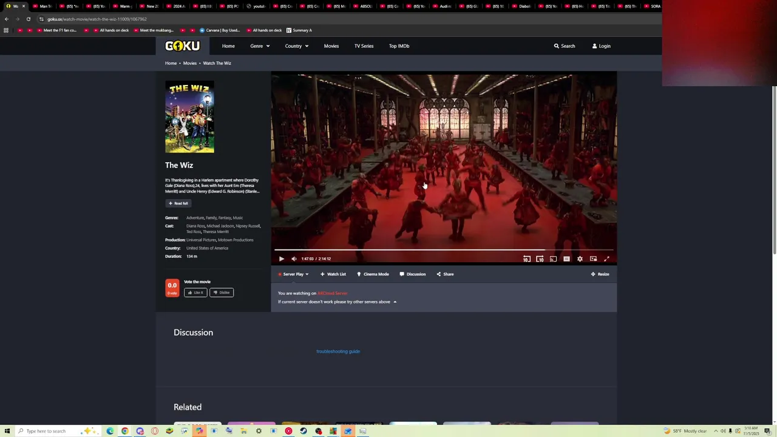Skip the video forward 10 seconds
The height and width of the screenshot is (437, 777).
point(540,259)
